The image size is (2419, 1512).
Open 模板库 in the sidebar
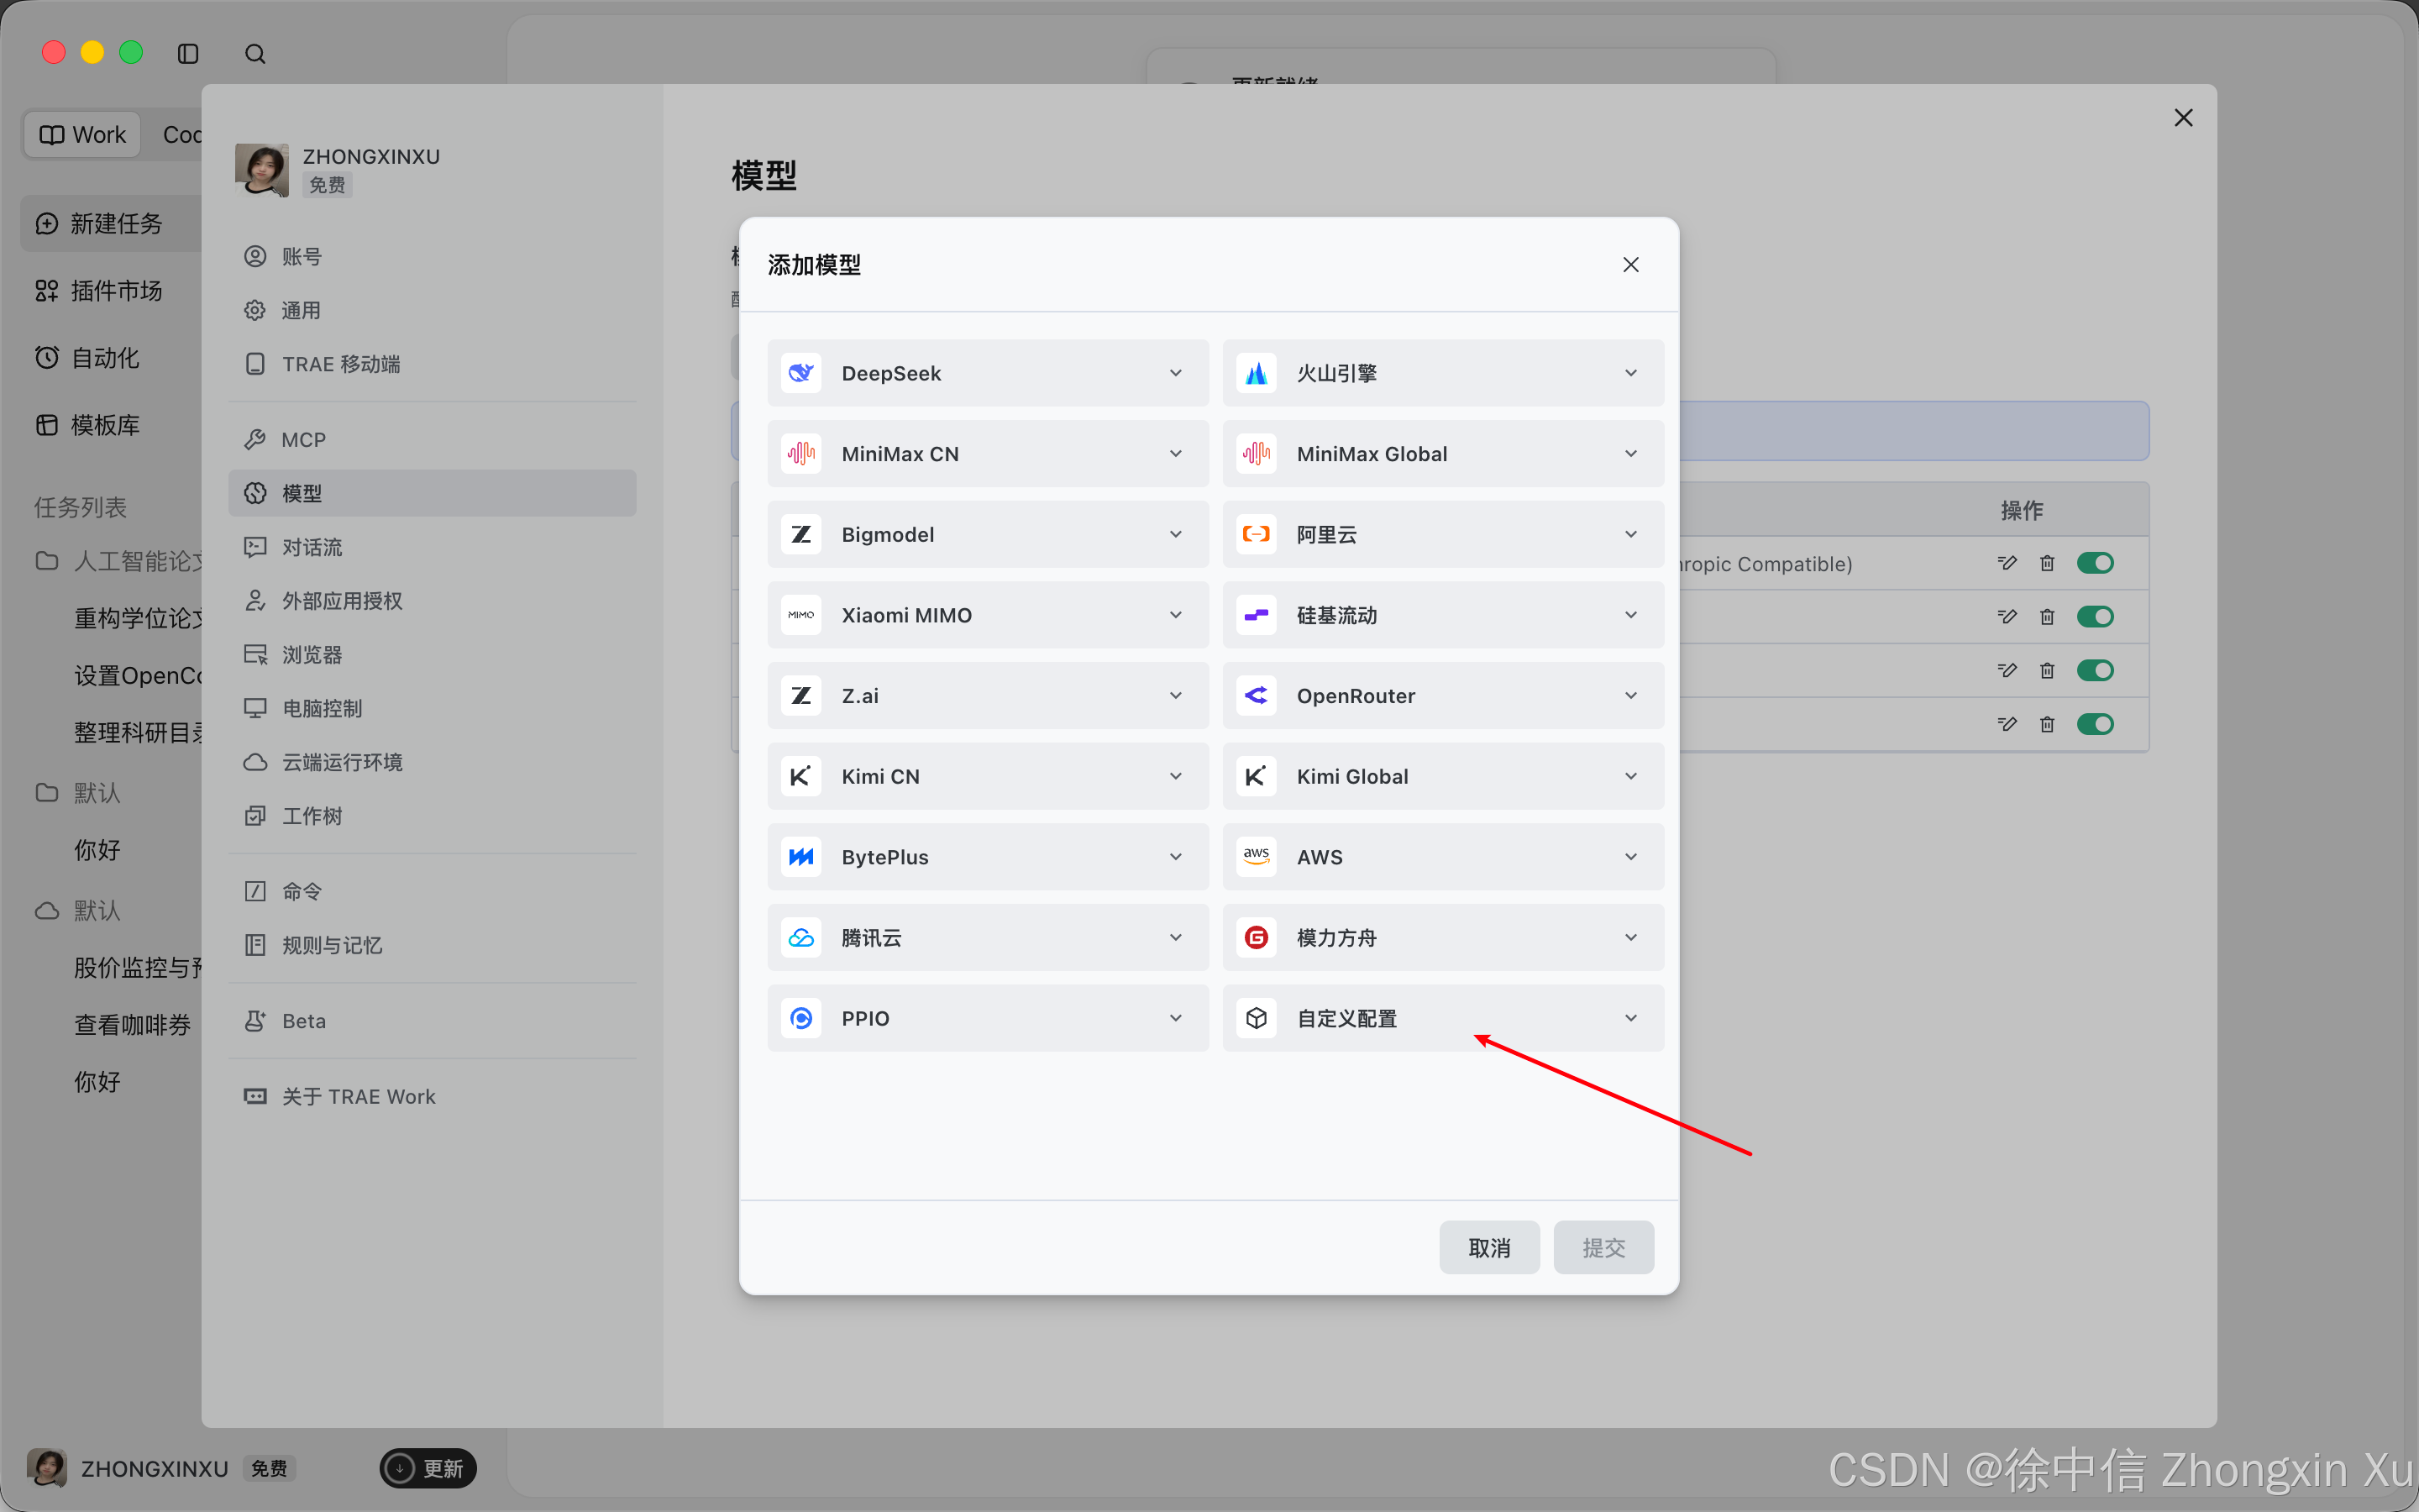pyautogui.click(x=112, y=425)
